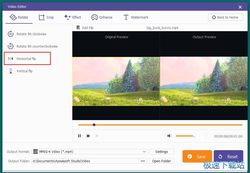Switch to the Effect tab
The image size is (250, 173).
[73, 17]
